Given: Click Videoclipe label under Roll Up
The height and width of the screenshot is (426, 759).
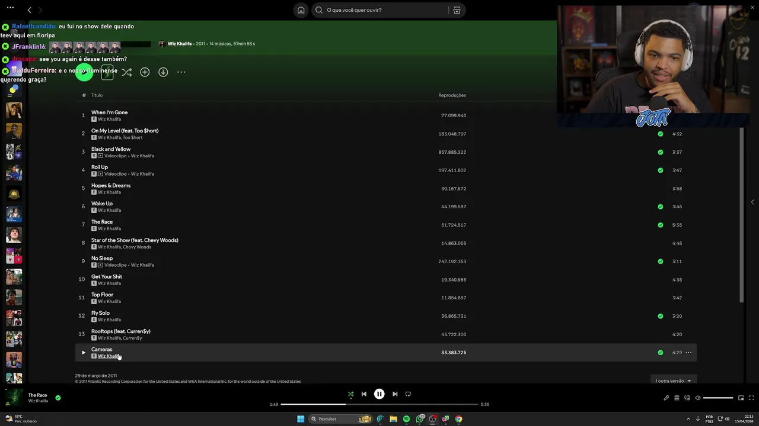Looking at the screenshot, I should pyautogui.click(x=116, y=174).
